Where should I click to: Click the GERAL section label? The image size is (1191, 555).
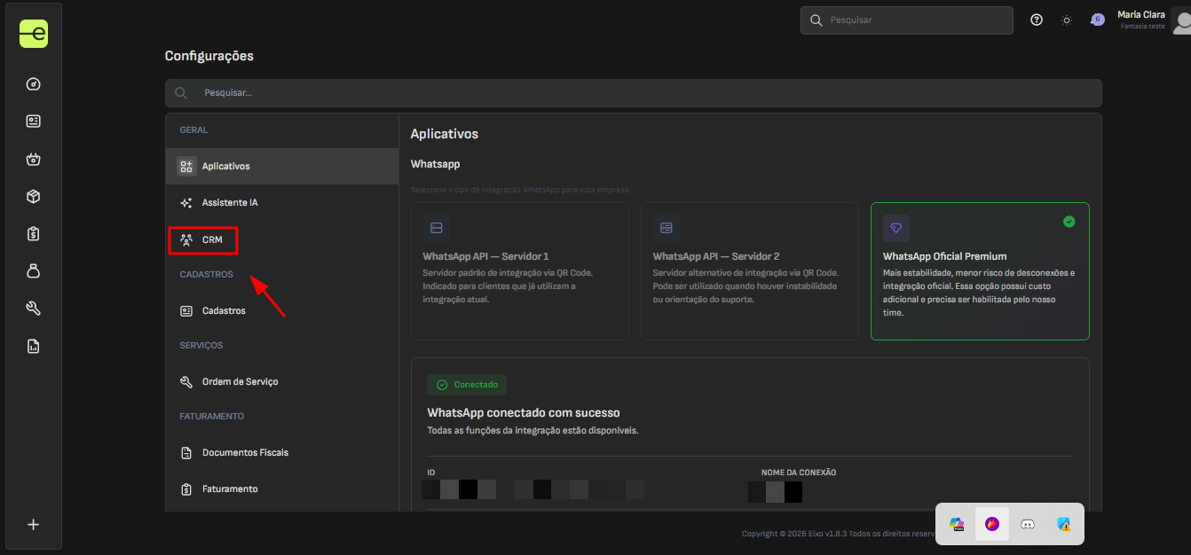click(193, 130)
